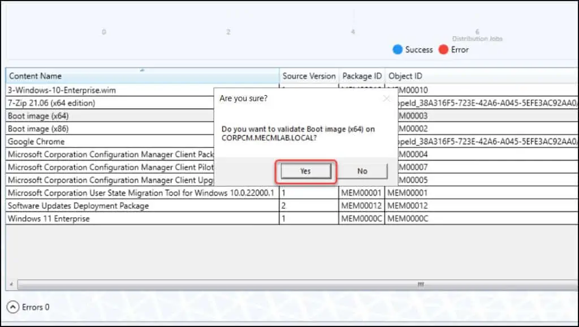Click the horizontal scrollbar thumb

297,284
